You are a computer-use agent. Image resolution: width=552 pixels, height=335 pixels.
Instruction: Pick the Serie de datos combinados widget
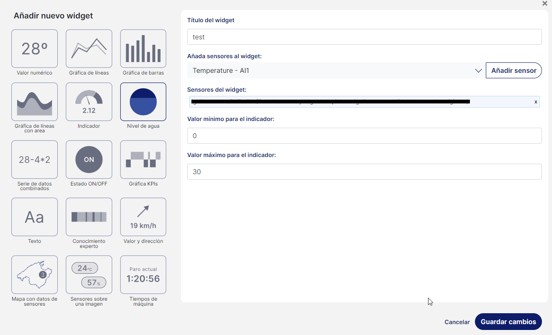point(34,160)
